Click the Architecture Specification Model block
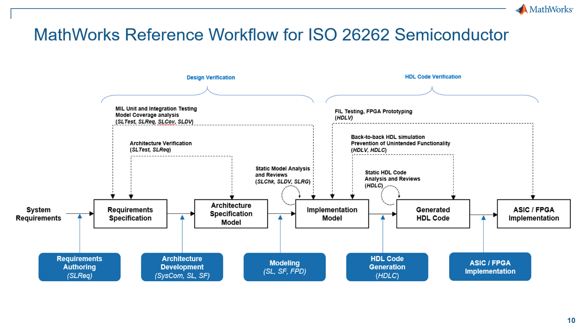 tap(231, 214)
